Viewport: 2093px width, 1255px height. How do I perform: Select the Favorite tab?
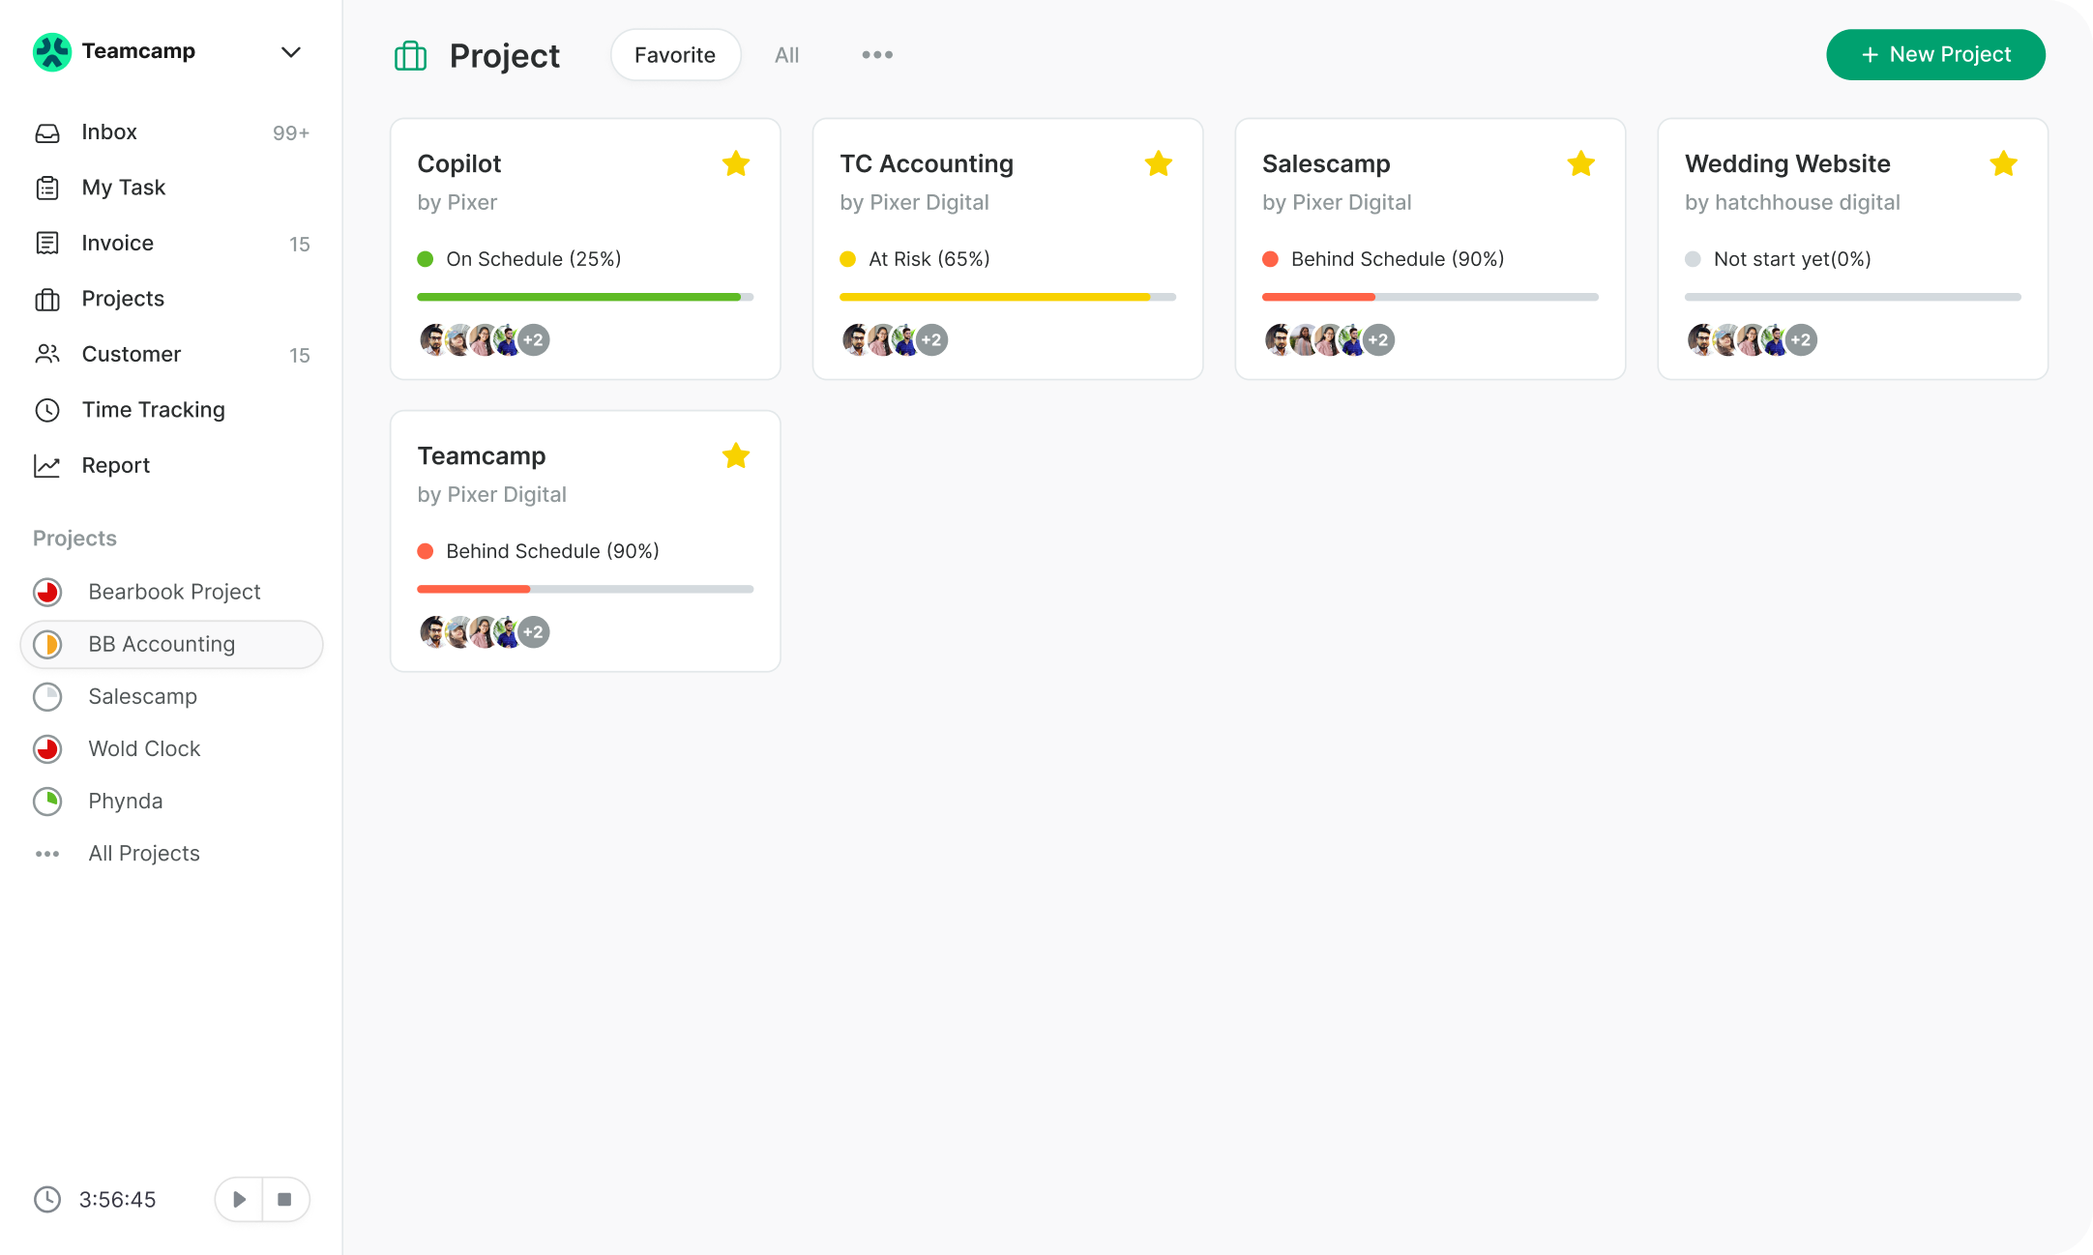pos(675,55)
